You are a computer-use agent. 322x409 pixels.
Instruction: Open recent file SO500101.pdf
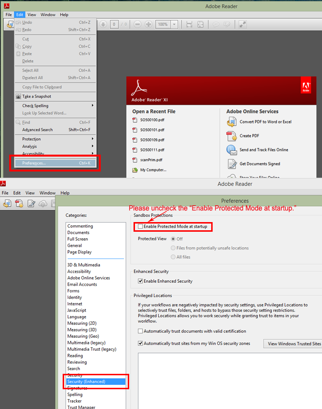tap(152, 130)
